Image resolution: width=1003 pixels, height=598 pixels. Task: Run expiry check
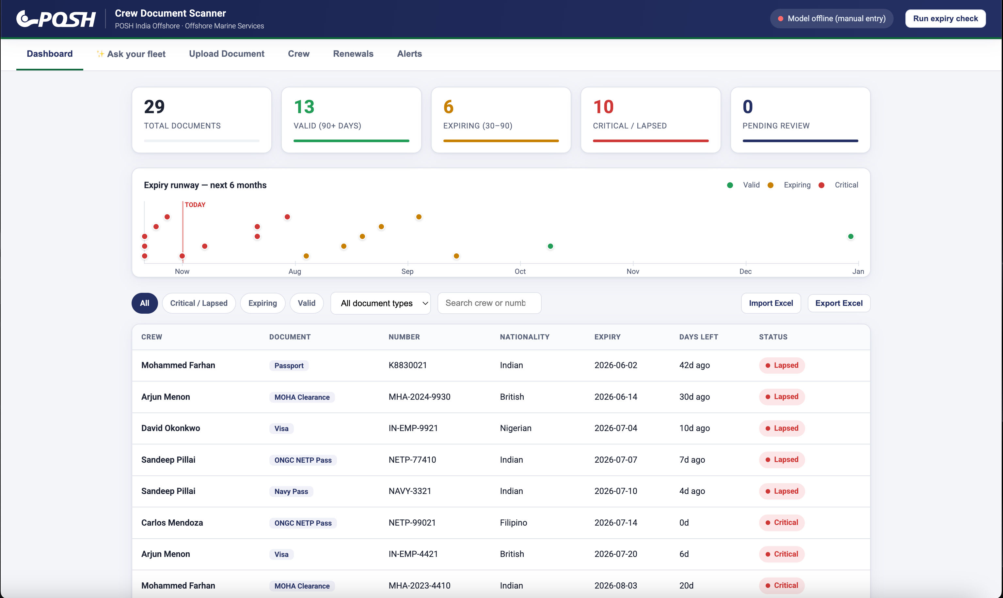pos(945,19)
